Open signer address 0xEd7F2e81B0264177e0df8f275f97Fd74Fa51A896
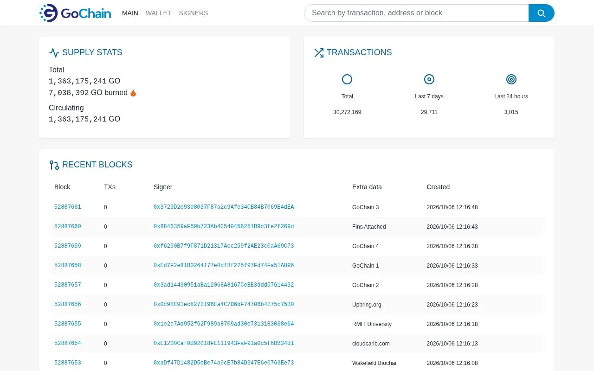This screenshot has width=594, height=371. (224, 266)
